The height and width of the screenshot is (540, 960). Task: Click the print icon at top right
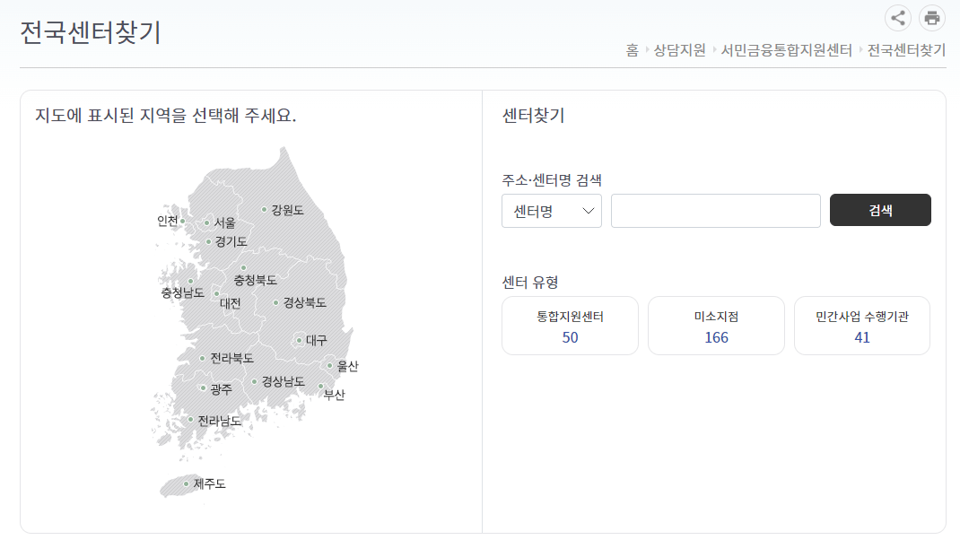[x=931, y=18]
